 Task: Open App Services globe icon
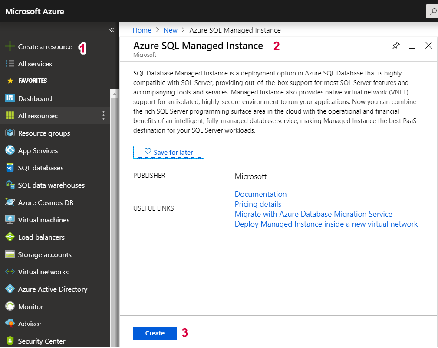click(x=10, y=150)
